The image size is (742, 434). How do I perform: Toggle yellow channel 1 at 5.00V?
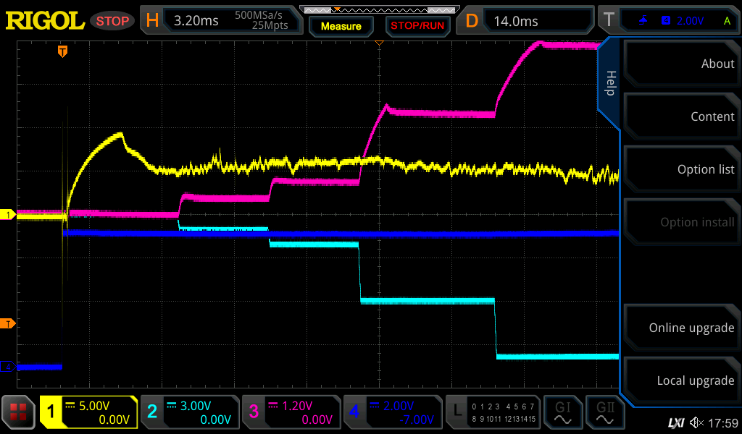pyautogui.click(x=88, y=412)
